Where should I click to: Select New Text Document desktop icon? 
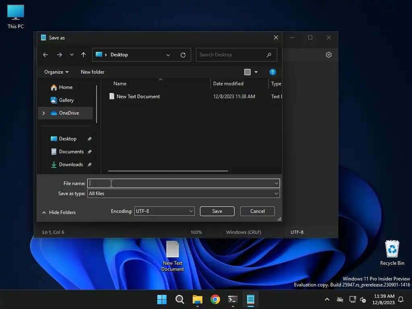click(173, 256)
